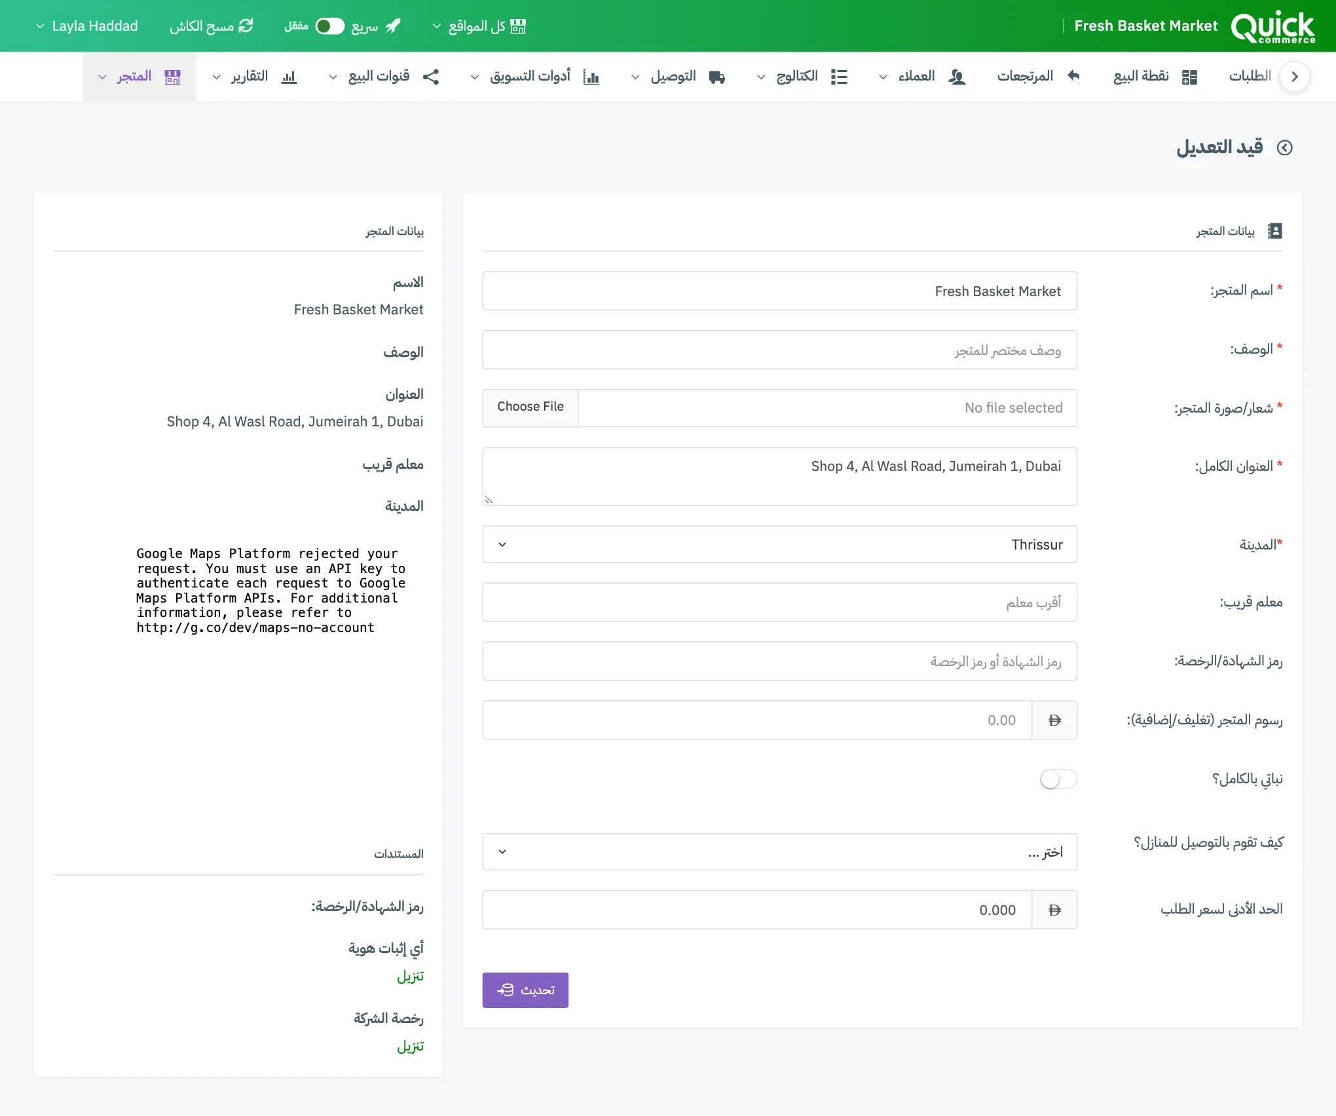Open the التوصيل menu
Image resolution: width=1336 pixels, height=1116 pixels.
678,77
